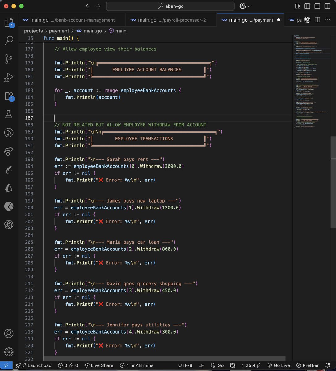336x371 pixels.
Task: Click the minimap code overview
Action: pyautogui.click(x=312, y=81)
